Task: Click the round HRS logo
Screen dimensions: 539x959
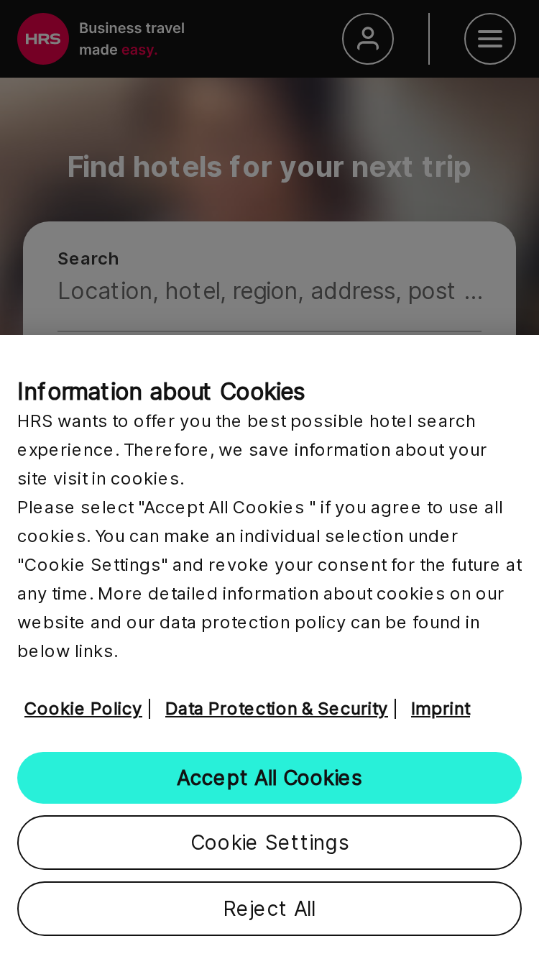Action: point(43,39)
